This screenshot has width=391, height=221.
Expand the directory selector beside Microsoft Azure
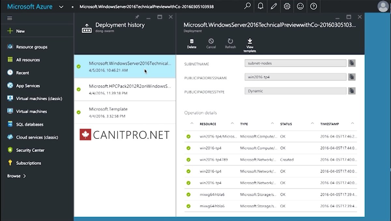pos(61,6)
